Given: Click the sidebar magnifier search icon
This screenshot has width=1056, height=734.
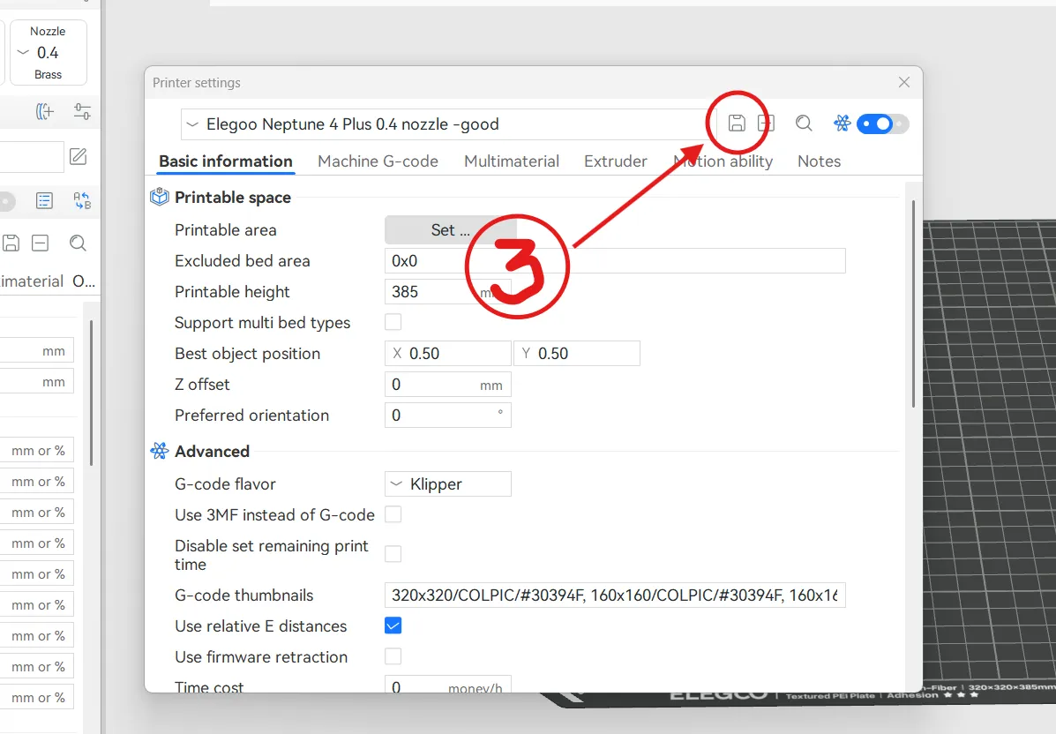Looking at the screenshot, I should 79,243.
